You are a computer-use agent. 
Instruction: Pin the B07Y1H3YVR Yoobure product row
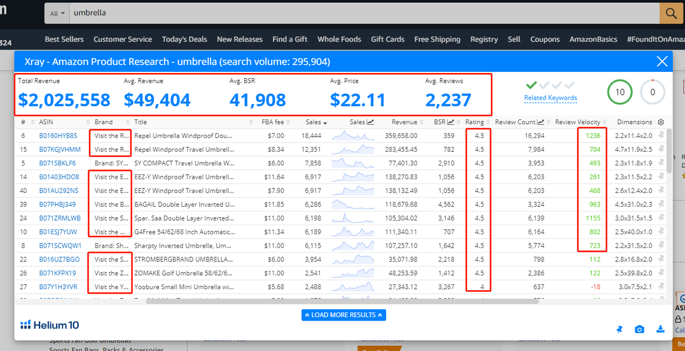coord(660,287)
